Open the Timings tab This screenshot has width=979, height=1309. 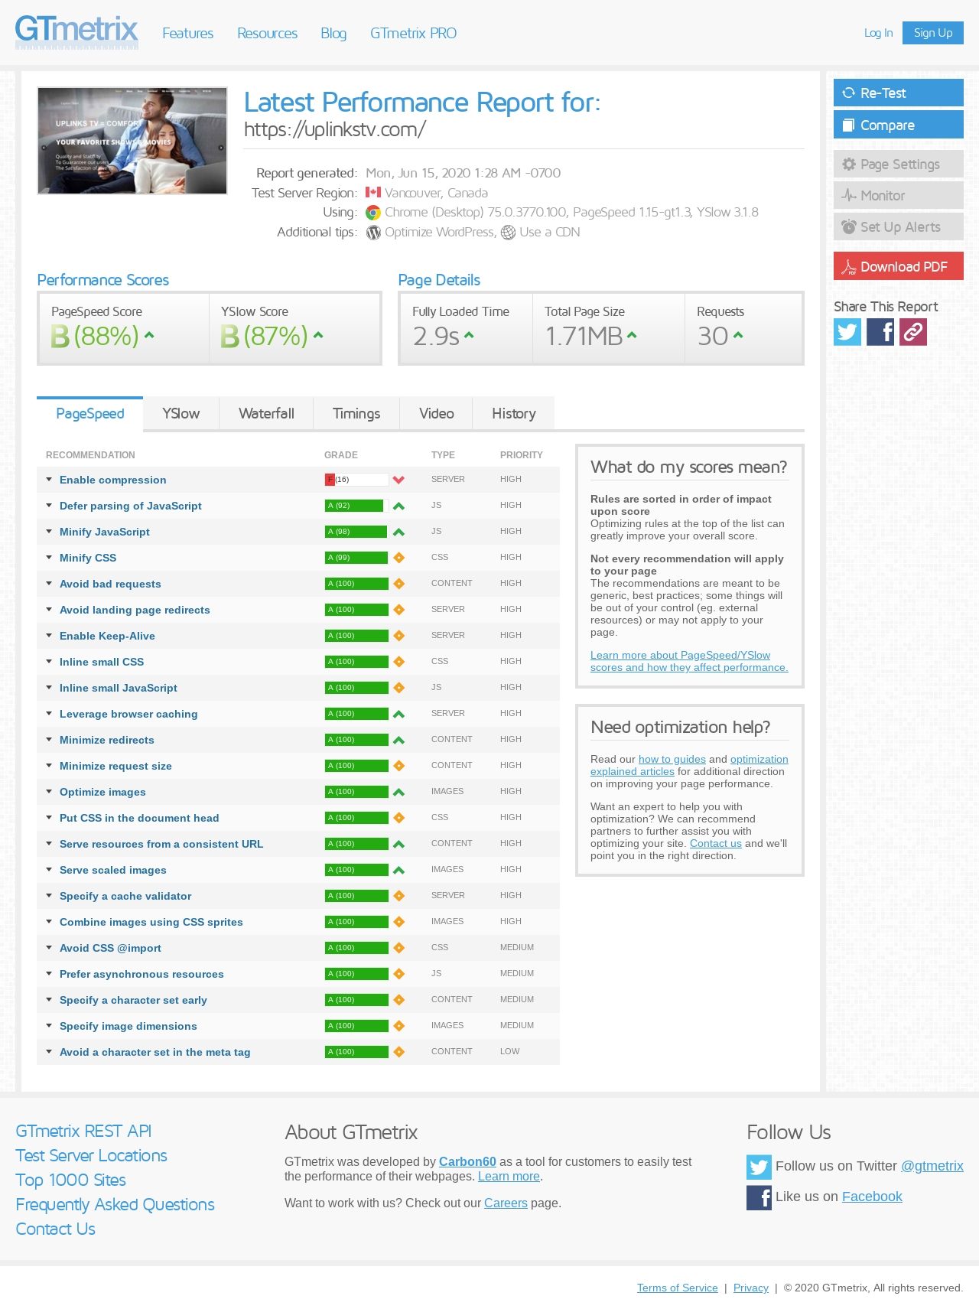pos(356,414)
